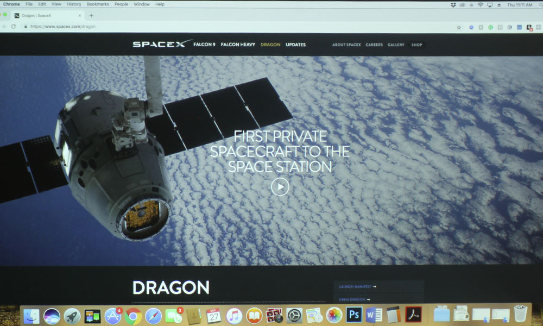This screenshot has height=326, width=543.
Task: Open Finder from the Dock
Action: 31,316
